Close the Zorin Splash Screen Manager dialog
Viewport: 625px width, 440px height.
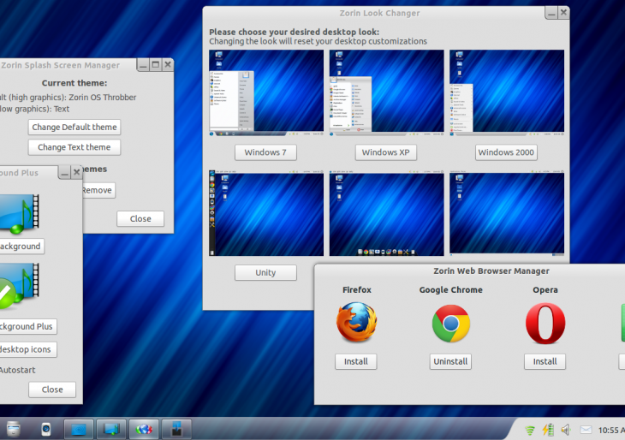click(x=140, y=218)
